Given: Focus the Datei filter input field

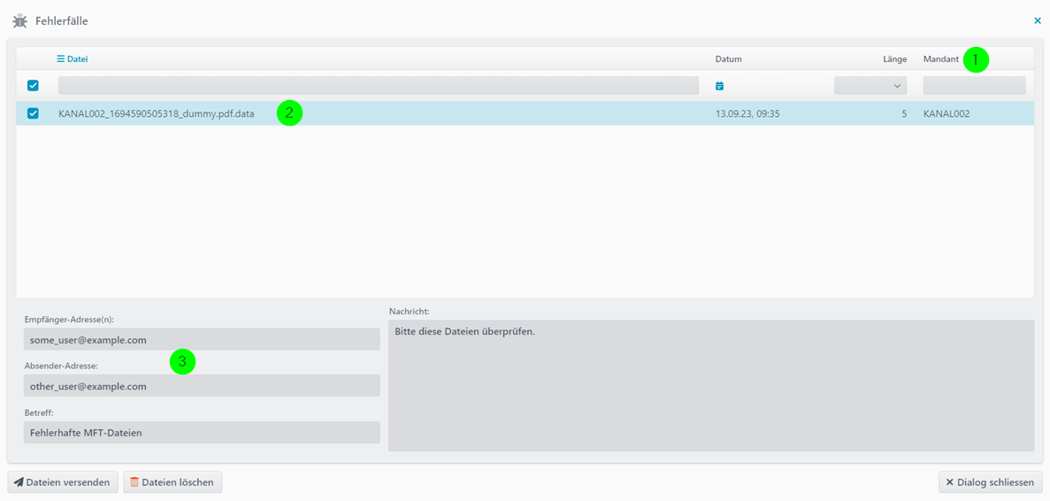Looking at the screenshot, I should click(x=379, y=86).
